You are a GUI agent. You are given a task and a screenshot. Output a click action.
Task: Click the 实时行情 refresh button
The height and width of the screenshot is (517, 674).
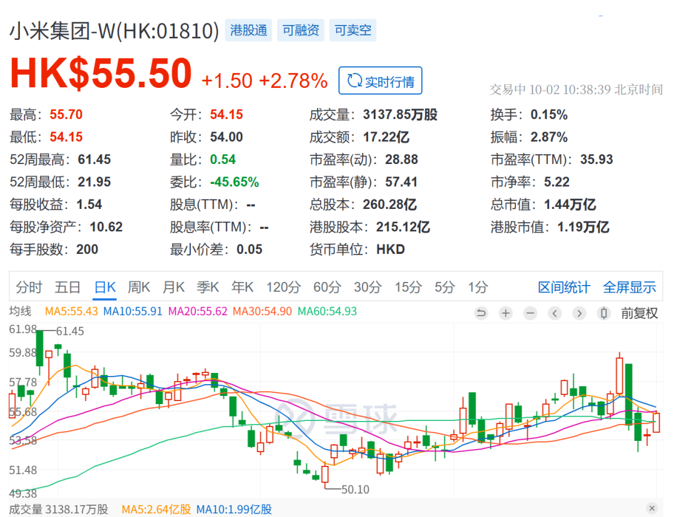pyautogui.click(x=380, y=81)
